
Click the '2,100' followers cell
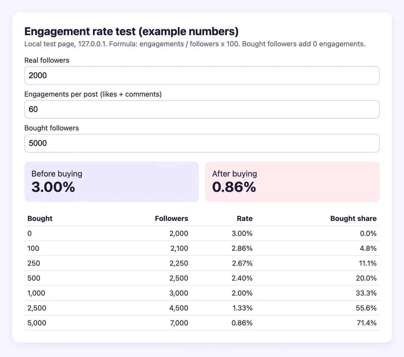click(x=179, y=248)
